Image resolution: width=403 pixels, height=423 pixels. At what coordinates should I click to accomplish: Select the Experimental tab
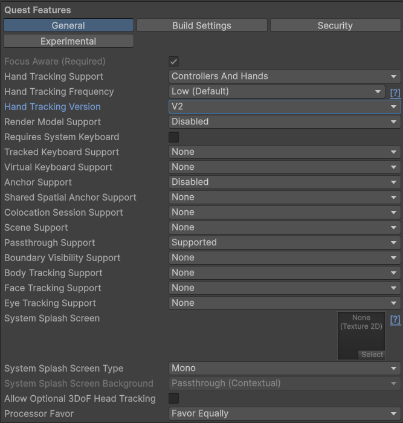(x=68, y=41)
